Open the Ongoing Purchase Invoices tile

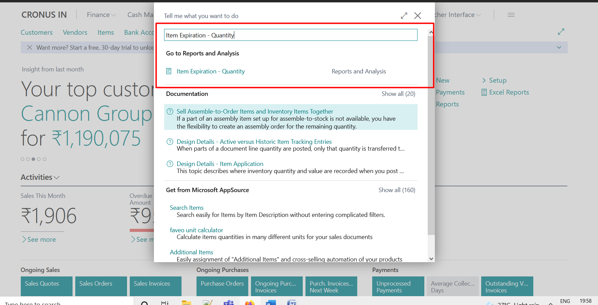(x=277, y=286)
